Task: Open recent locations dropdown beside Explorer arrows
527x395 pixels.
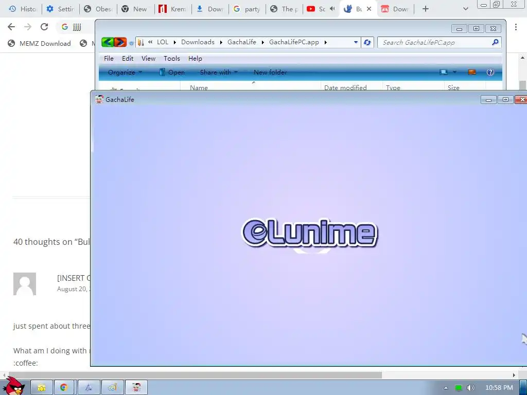Action: tap(131, 43)
